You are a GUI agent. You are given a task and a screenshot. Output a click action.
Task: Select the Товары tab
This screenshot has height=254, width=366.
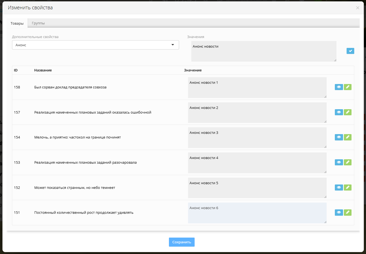point(17,23)
